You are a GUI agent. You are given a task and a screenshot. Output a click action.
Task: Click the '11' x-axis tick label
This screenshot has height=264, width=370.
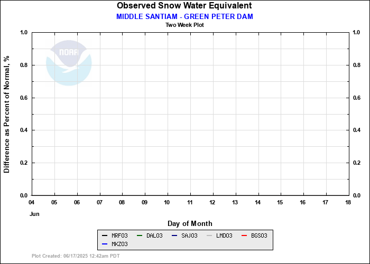click(190, 202)
